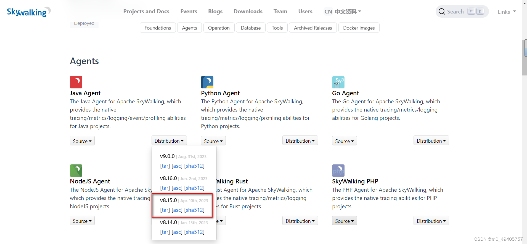This screenshot has width=527, height=244.
Task: Open the Users page
Action: 305,11
